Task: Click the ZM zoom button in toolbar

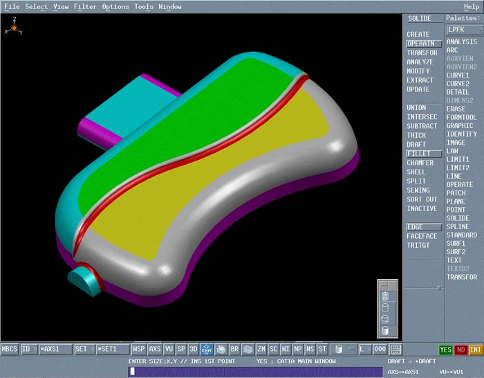Action: point(261,350)
